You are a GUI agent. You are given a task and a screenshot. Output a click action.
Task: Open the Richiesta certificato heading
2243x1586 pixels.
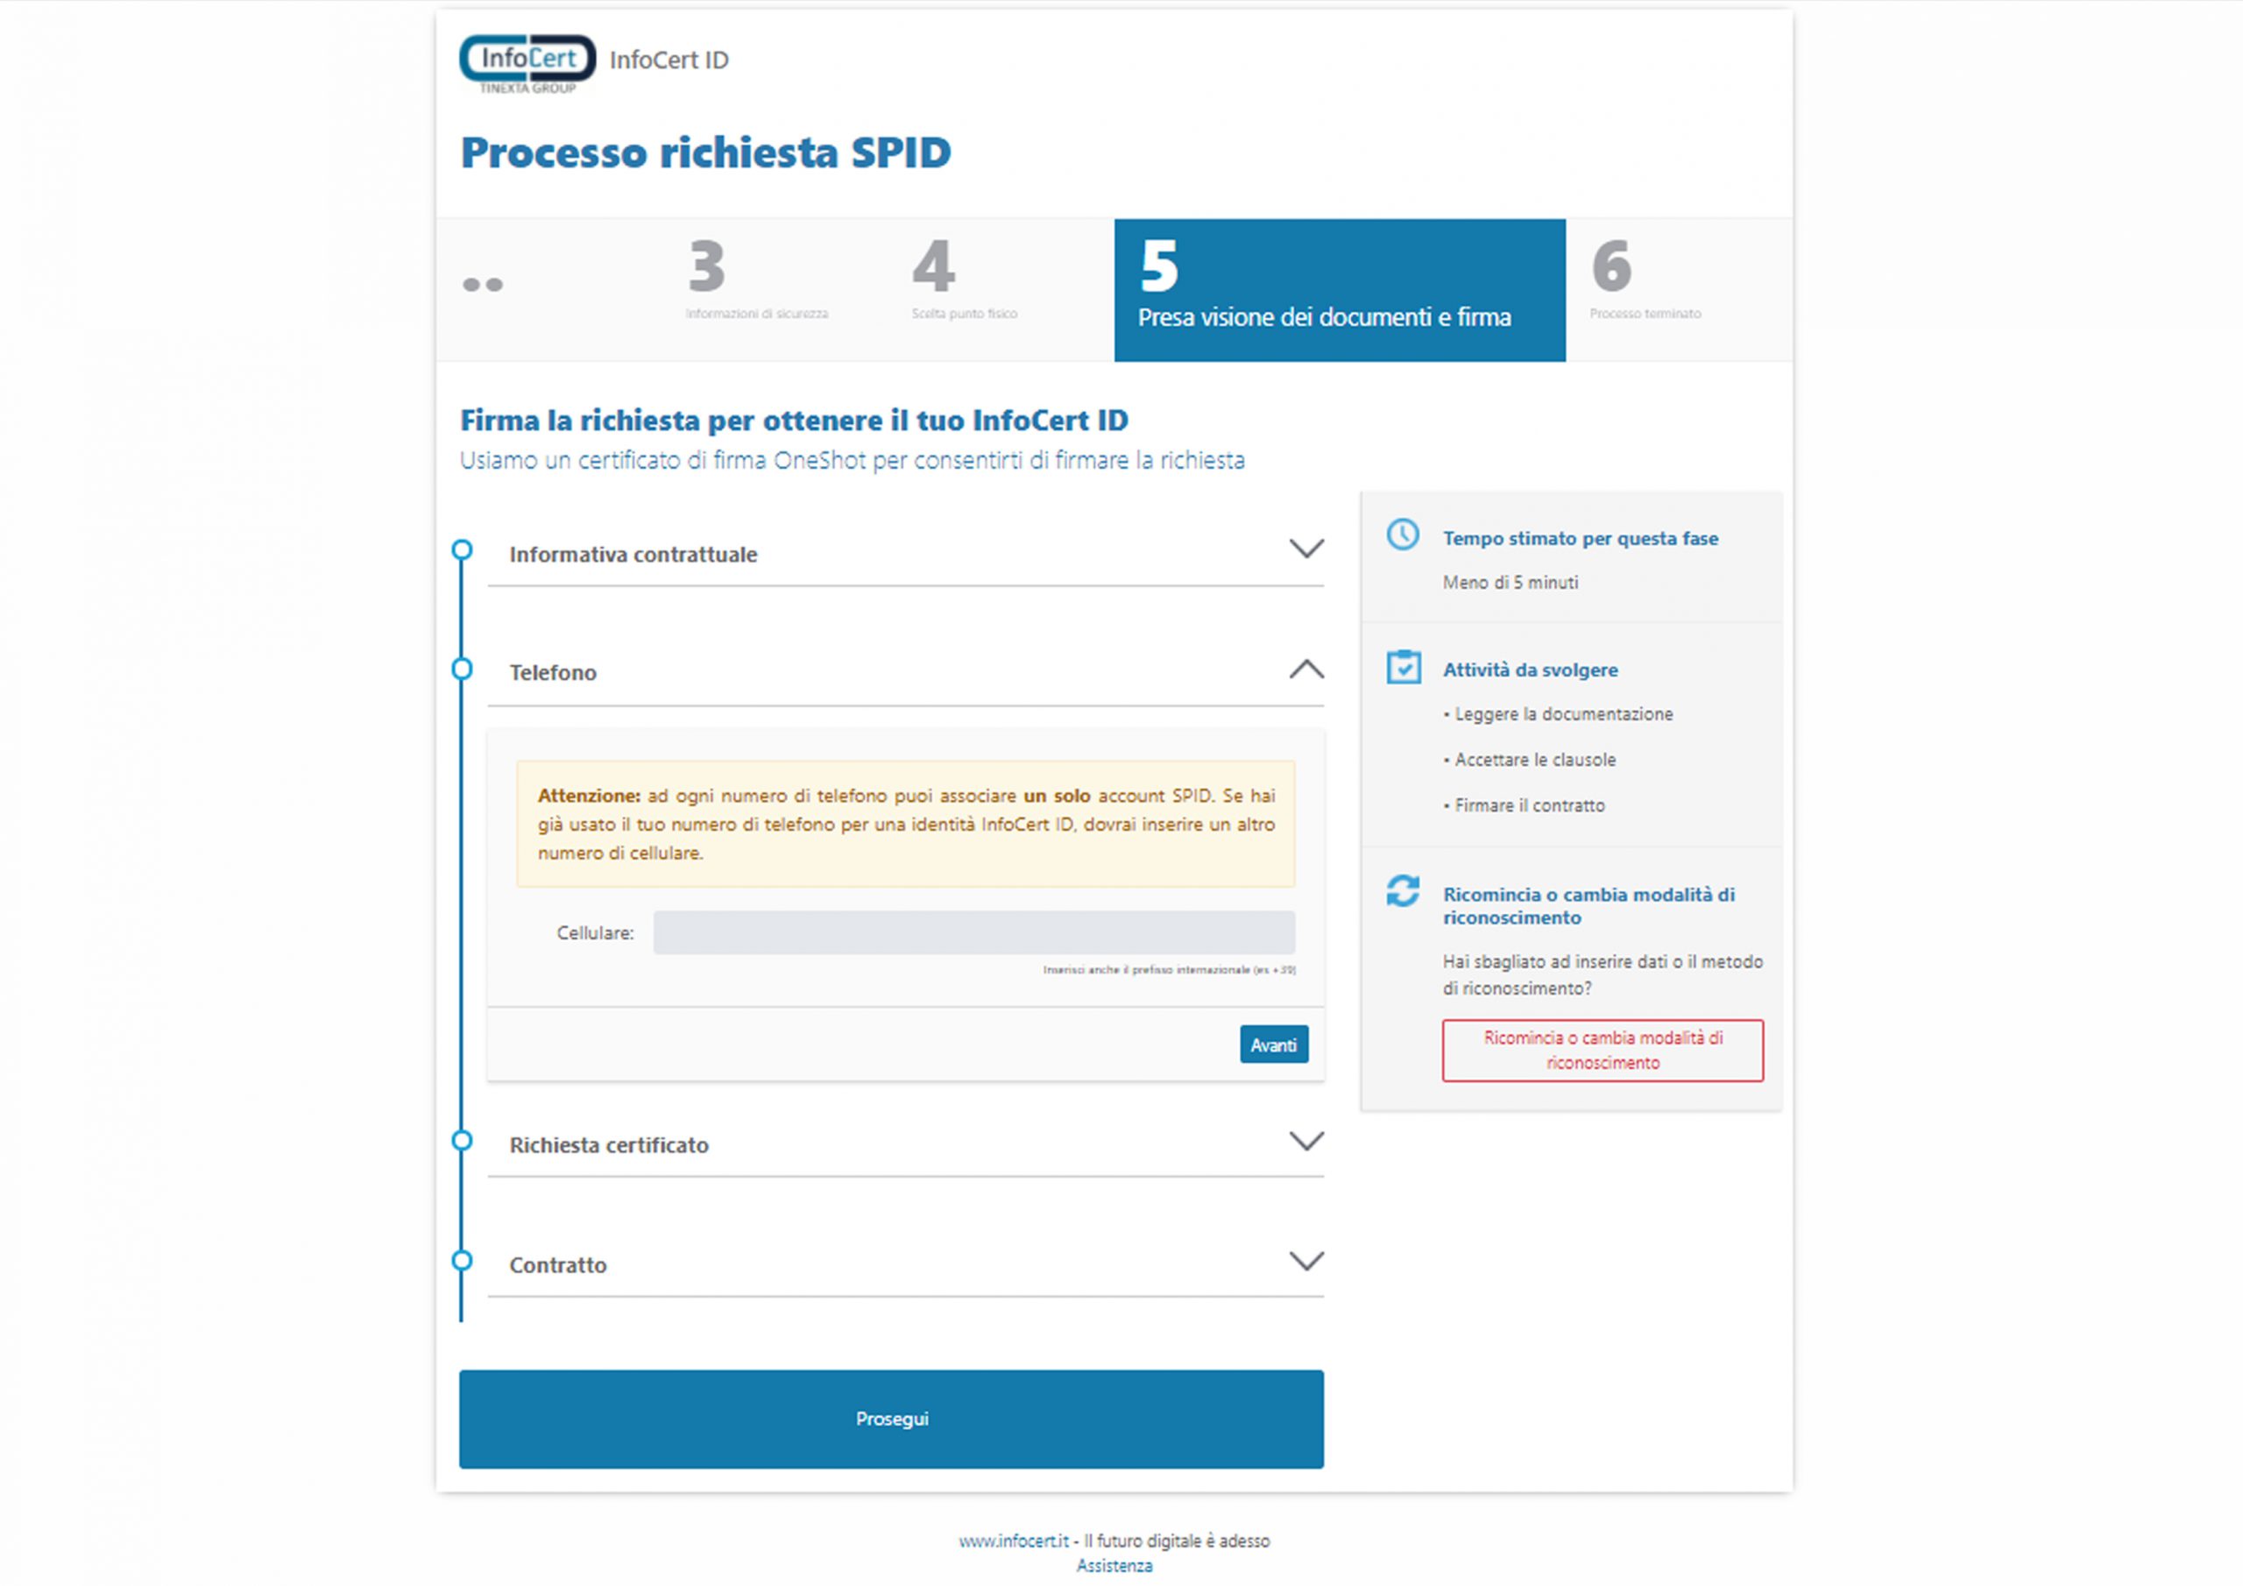(609, 1145)
